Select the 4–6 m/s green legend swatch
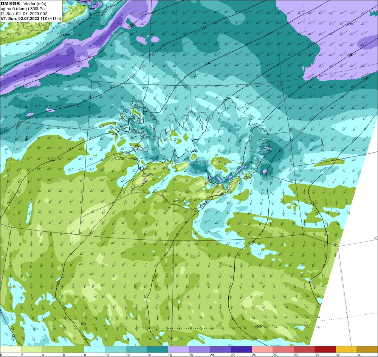The width and height of the screenshot is (378, 357). pyautogui.click(x=53, y=349)
